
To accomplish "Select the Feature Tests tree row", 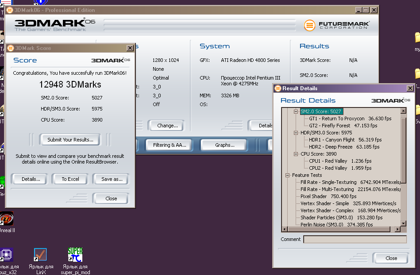I will (x=307, y=175).
